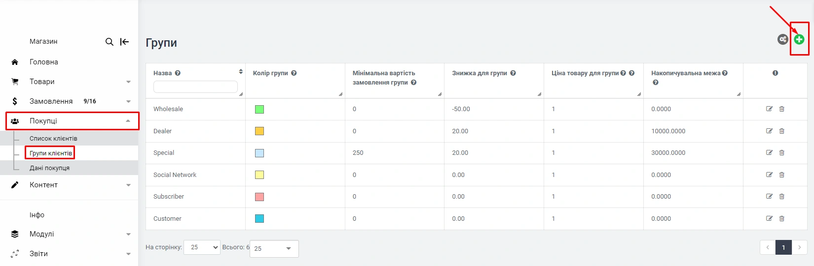Click the Назва filter input field
This screenshot has width=814, height=266.
pos(195,87)
